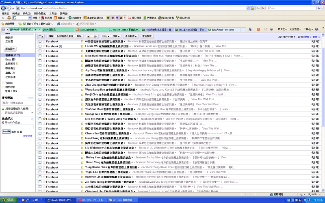Click the red X stop loading icon
Viewport: 325px width, 203px height.
click(263, 8)
